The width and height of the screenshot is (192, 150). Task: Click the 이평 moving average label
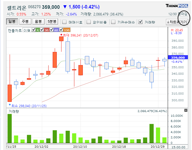pyautogui.click(x=27, y=30)
